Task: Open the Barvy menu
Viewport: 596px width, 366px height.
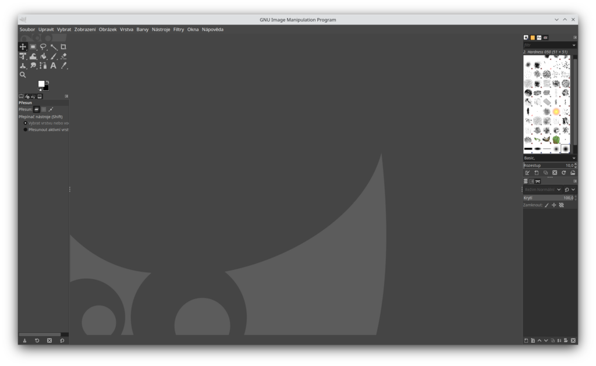Action: point(143,29)
